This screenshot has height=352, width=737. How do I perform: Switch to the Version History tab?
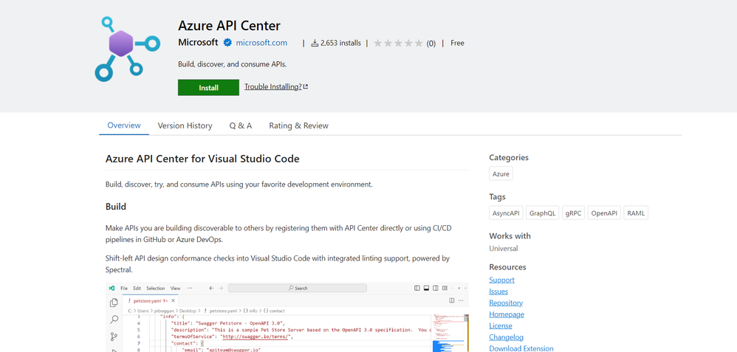tap(185, 125)
